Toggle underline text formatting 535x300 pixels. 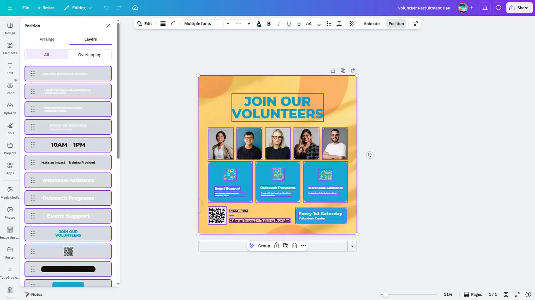point(289,24)
